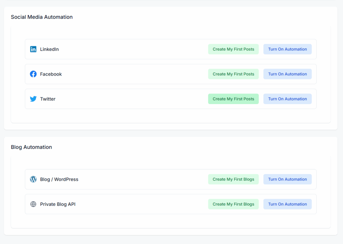The image size is (343, 244).
Task: Select the LinkedIn label text
Action: tap(49, 49)
